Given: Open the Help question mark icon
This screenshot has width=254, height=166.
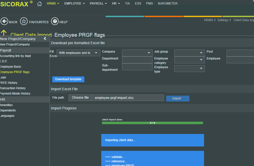Looking at the screenshot, I should tap(55, 21).
